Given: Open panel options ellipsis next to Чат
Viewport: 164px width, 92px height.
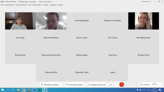Looking at the screenshot, I should pyautogui.click(x=161, y=85).
